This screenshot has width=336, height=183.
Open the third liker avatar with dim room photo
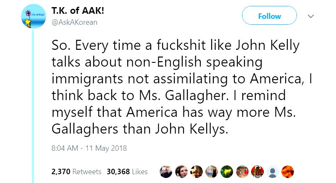tap(197, 171)
